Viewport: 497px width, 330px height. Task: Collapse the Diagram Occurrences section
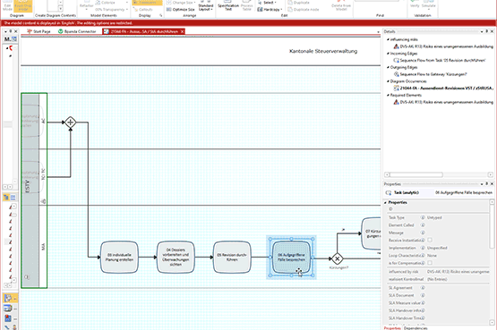coord(388,81)
